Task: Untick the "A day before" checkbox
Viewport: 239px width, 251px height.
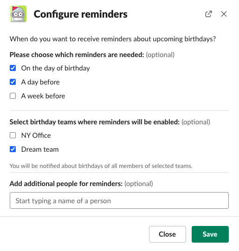Action: (x=13, y=82)
